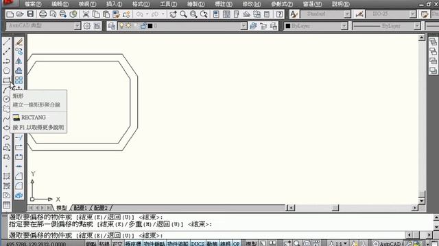Screen dimensions: 439x246
Task: Expand the redo history dropdown arrow
Action: coord(163,14)
